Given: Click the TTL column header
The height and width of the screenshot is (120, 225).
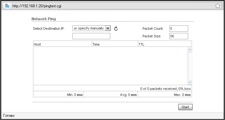Looking at the screenshot, I should coord(165,44).
